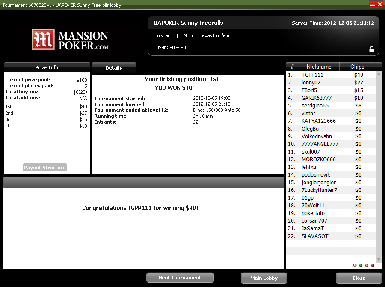
Task: Sort players by the # column header
Action: (292, 67)
